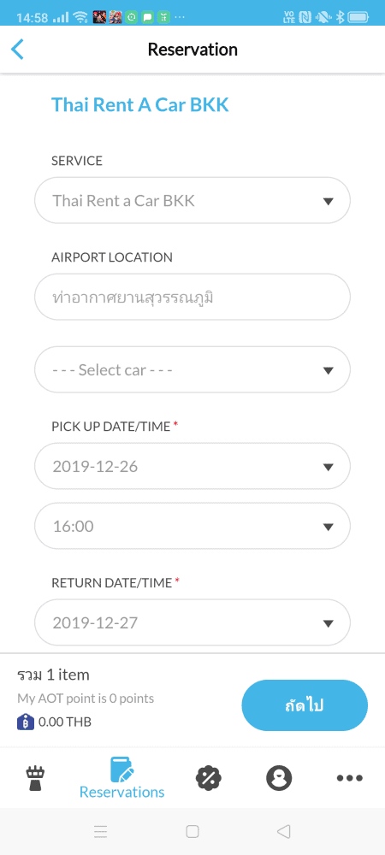
Task: Expand the Service dropdown arrow
Action: click(328, 201)
